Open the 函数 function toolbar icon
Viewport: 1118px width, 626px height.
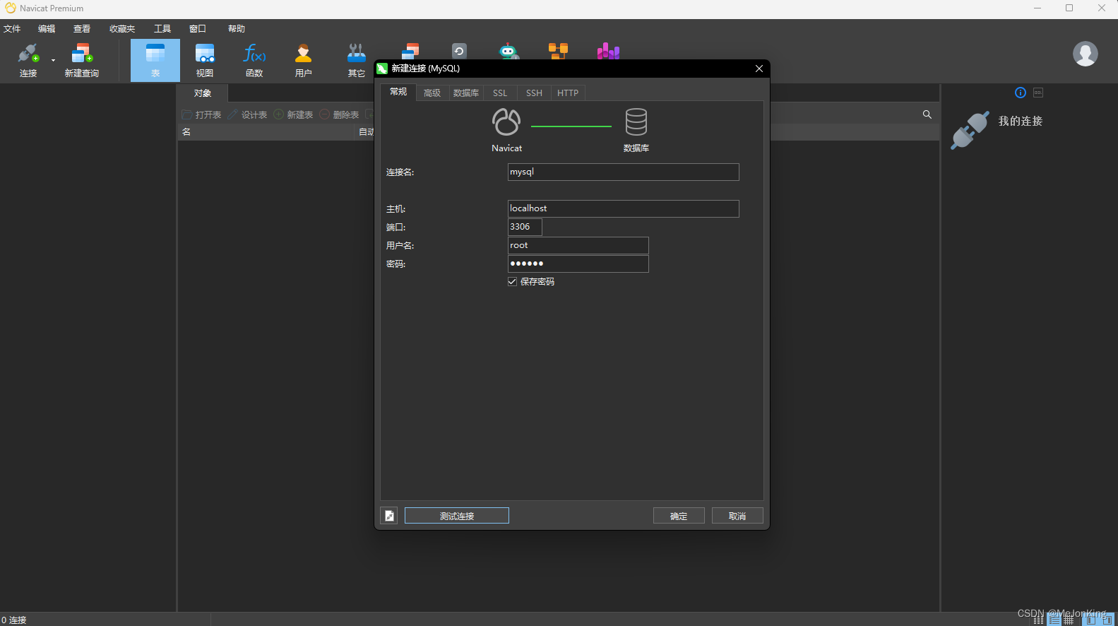[254, 60]
